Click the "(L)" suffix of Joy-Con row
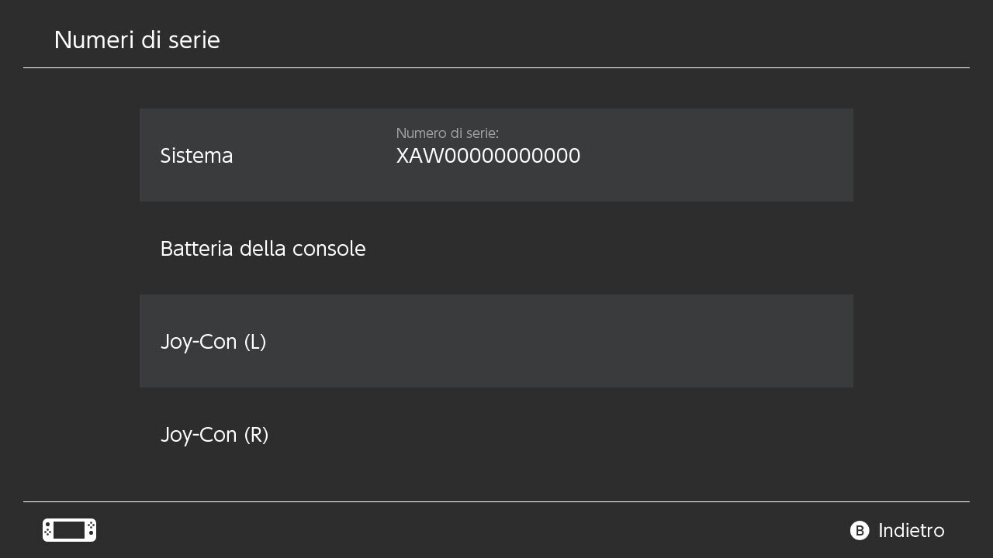993x558 pixels. (254, 342)
